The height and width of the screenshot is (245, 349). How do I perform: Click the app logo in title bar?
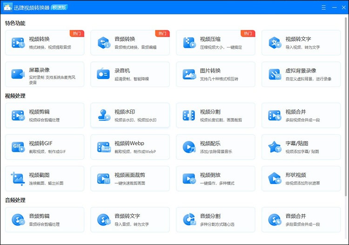point(8,7)
